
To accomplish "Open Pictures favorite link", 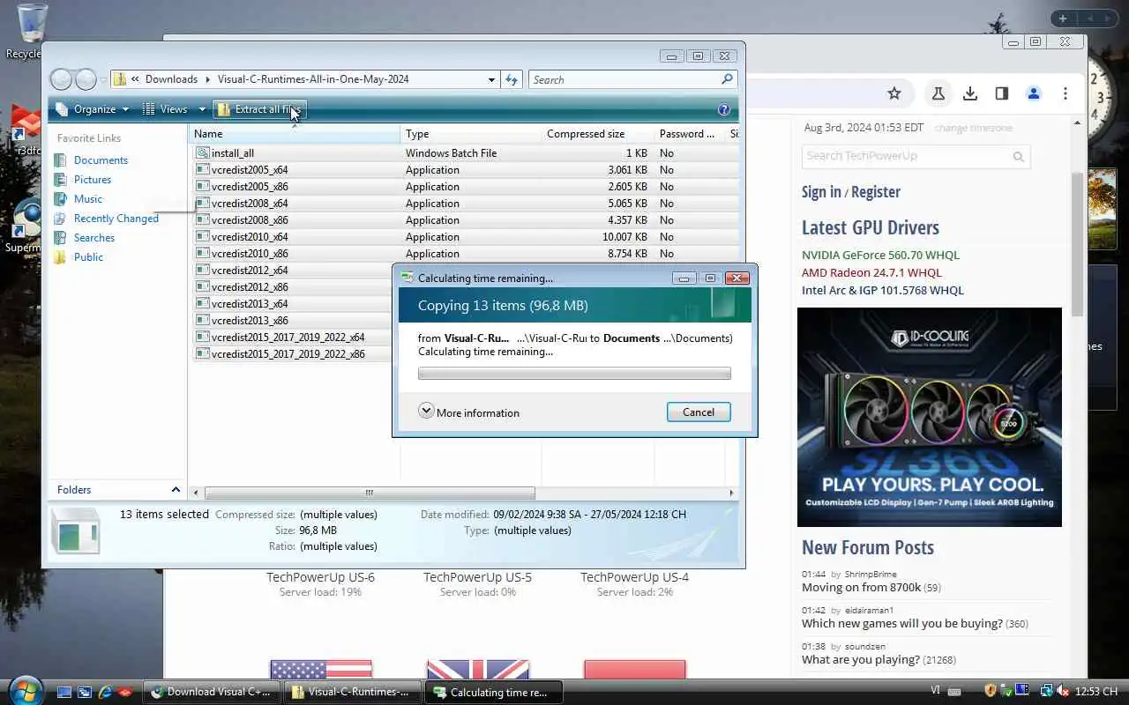I will (x=93, y=180).
